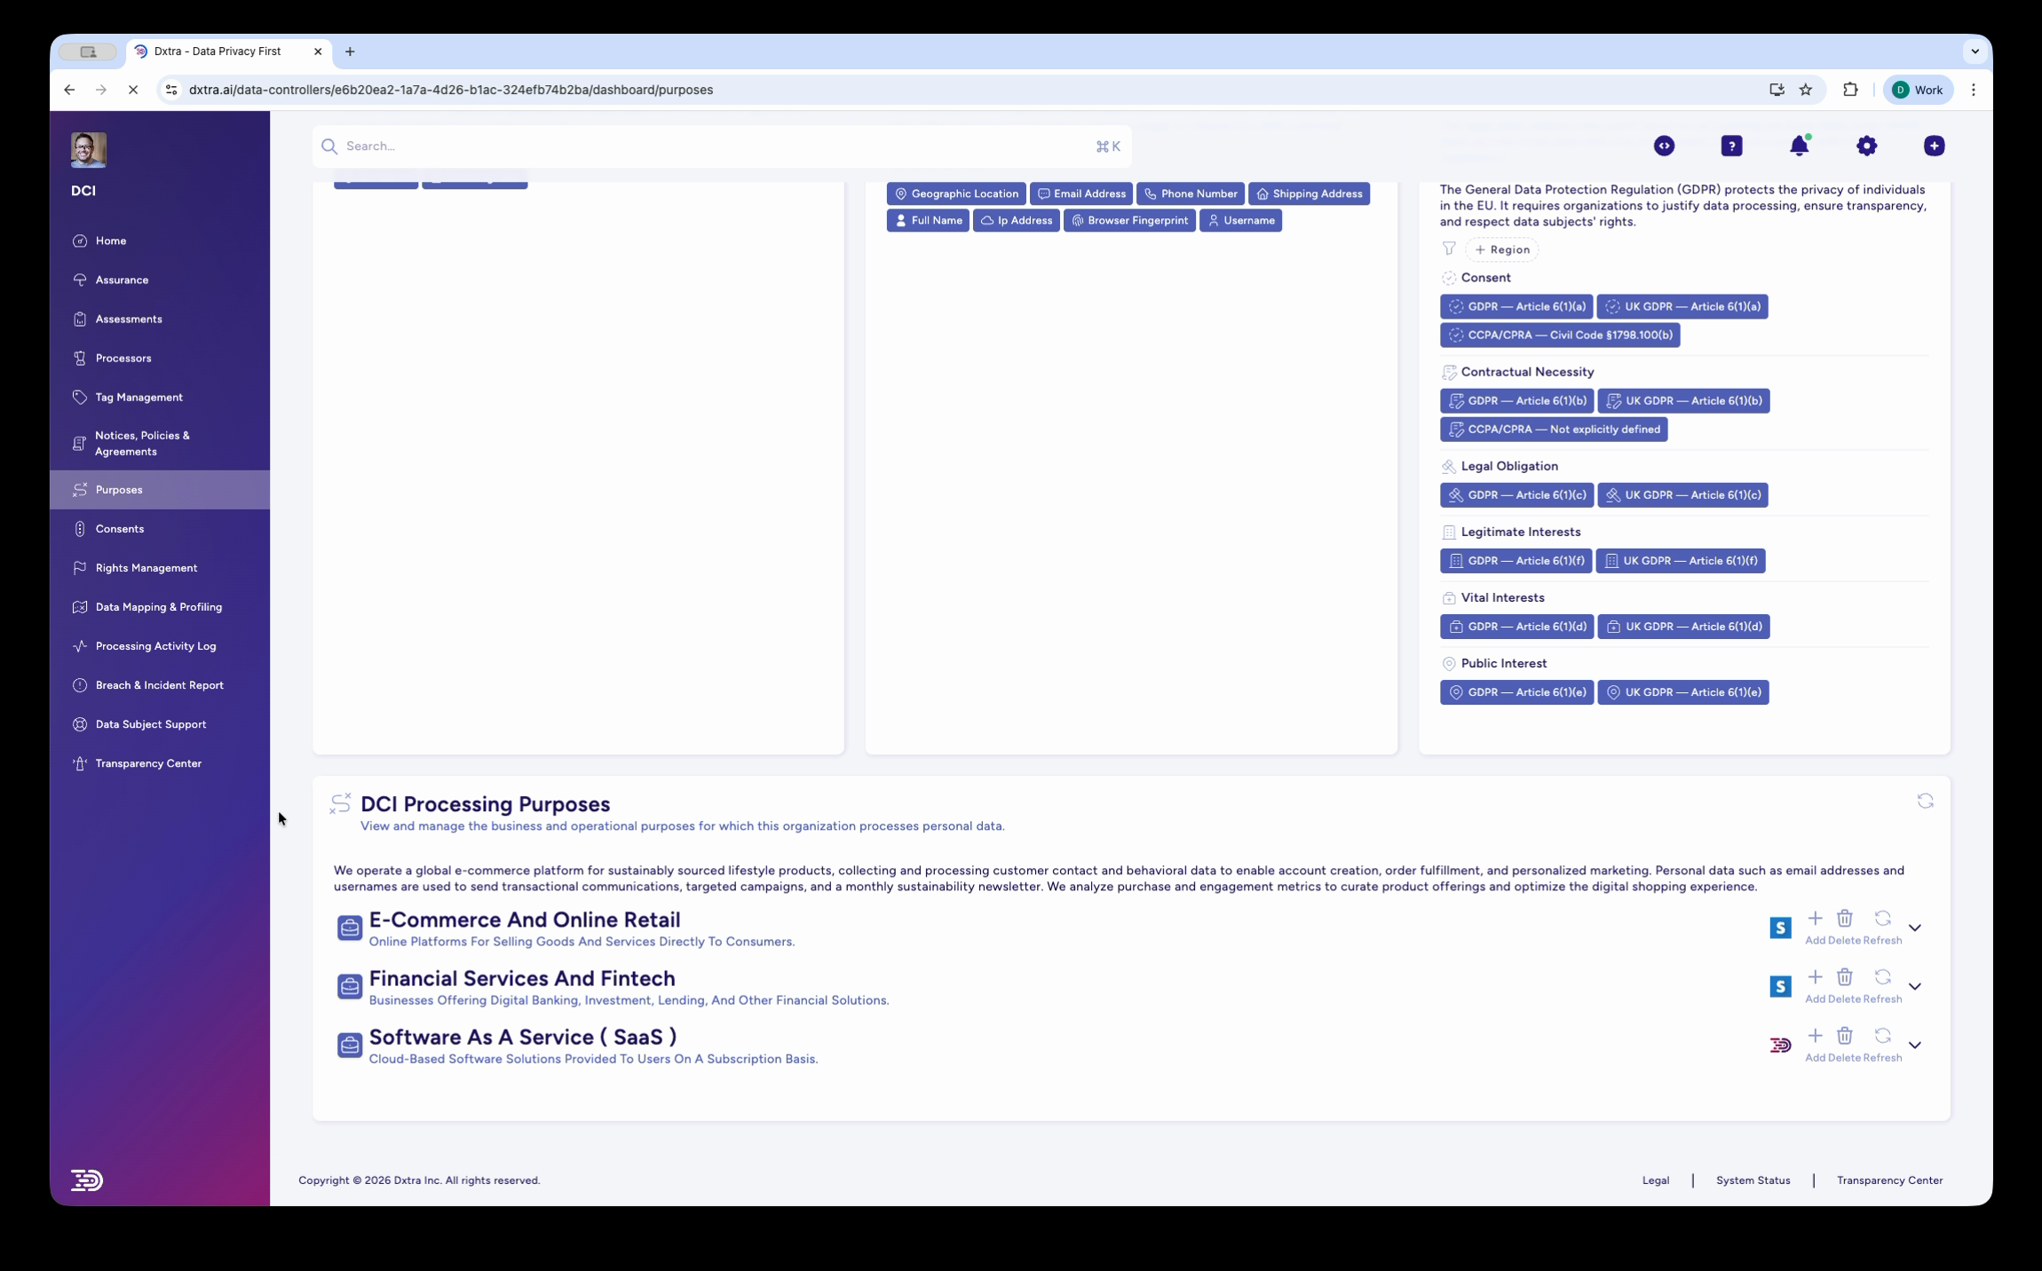Expand the Software As A Service purpose
This screenshot has height=1271, width=2042.
1915,1045
